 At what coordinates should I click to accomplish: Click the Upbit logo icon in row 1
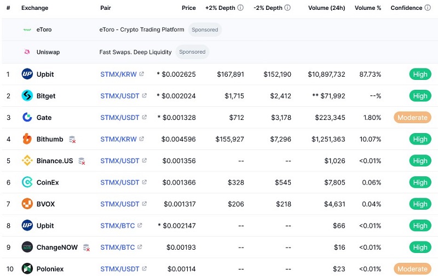(27, 74)
